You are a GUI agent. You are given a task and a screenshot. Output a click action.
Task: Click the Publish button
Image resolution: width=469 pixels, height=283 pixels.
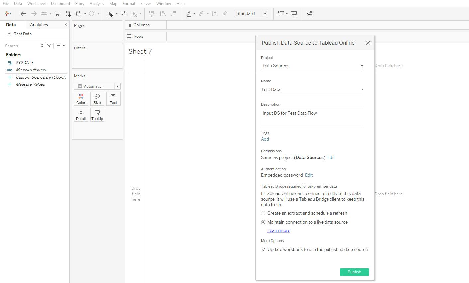pyautogui.click(x=354, y=272)
